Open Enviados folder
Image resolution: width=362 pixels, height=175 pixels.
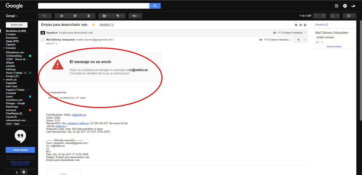[x=11, y=34]
